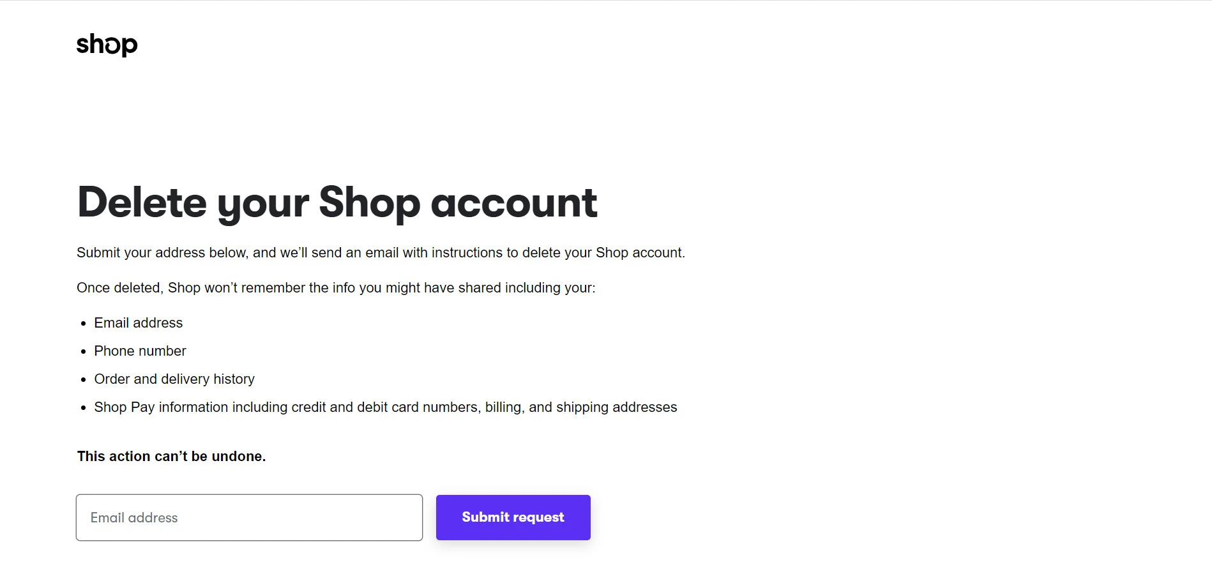Click the Shop logo
Screen dimensions: 1212x576
107,45
